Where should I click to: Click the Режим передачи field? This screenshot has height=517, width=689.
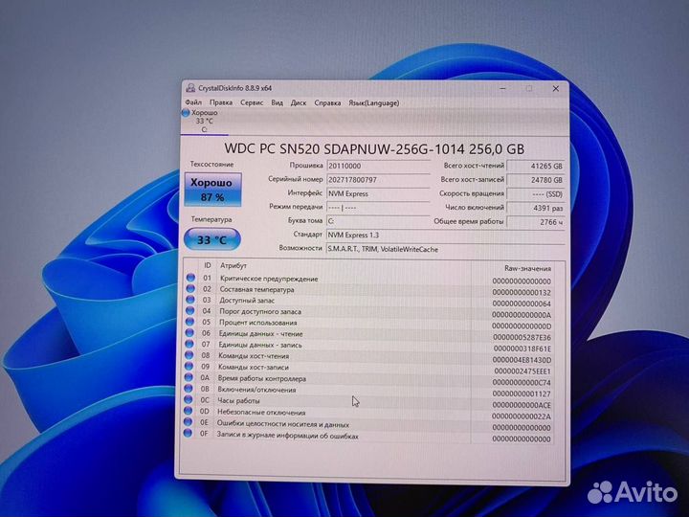coord(378,207)
